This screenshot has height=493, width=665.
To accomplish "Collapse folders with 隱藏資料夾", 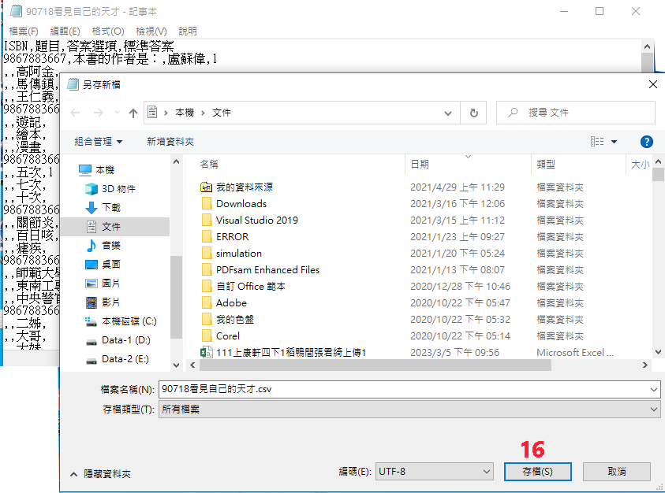I will (x=100, y=474).
